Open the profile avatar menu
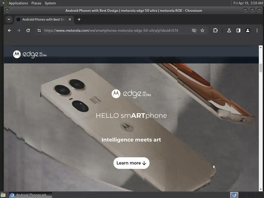This screenshot has height=198, width=264. pos(248,30)
